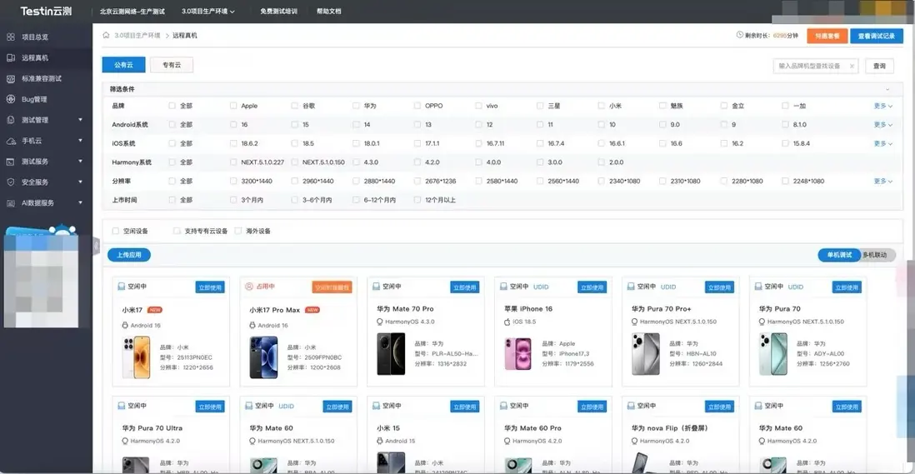The width and height of the screenshot is (915, 474).
Task: Open the 3.0项目生产环境 dropdown in header
Action: pos(208,11)
